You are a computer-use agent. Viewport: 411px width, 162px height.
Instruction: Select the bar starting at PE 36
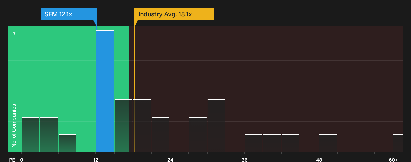253,143
